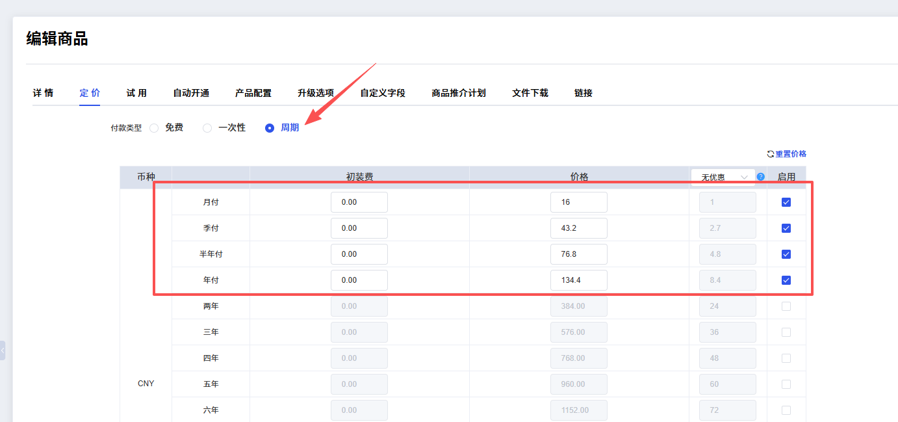Image resolution: width=898 pixels, height=422 pixels.
Task: Select the 免费 payment type radio
Action: 154,128
